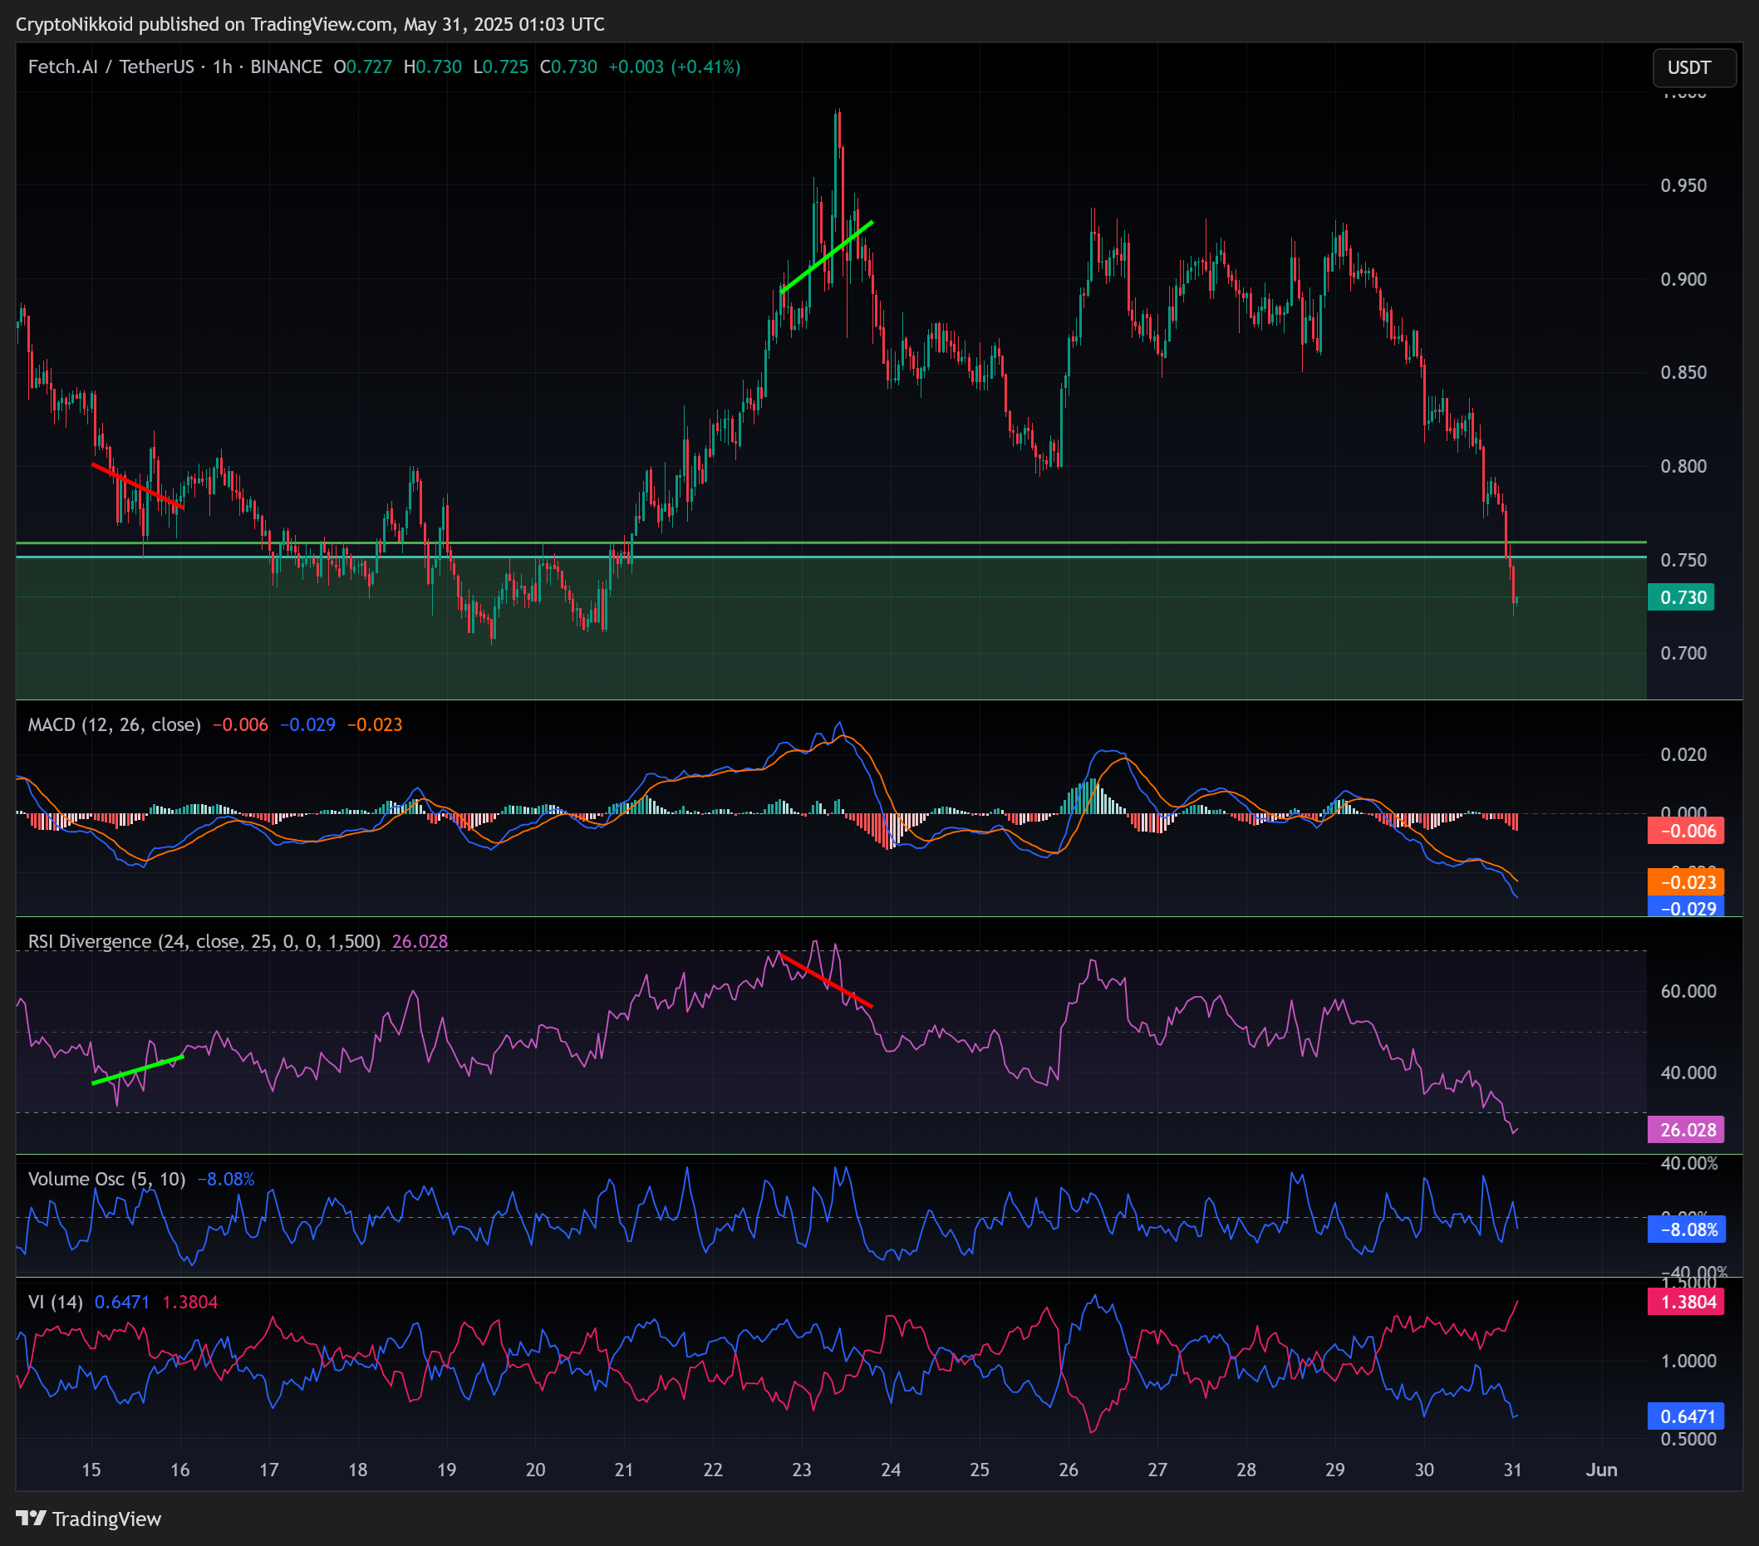The image size is (1759, 1546).
Task: Click the 0.850 price axis label
Action: click(x=1683, y=372)
